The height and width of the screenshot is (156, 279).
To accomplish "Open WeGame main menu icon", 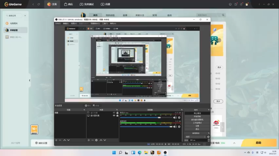I will [x=259, y=4].
